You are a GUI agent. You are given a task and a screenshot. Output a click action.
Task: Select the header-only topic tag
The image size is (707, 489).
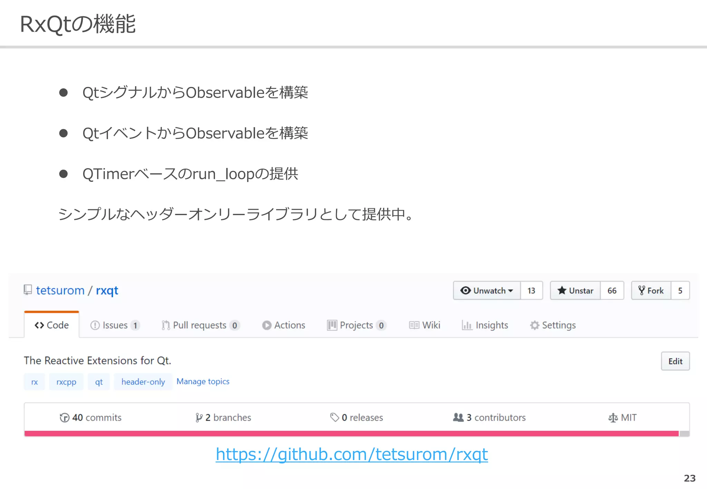143,382
